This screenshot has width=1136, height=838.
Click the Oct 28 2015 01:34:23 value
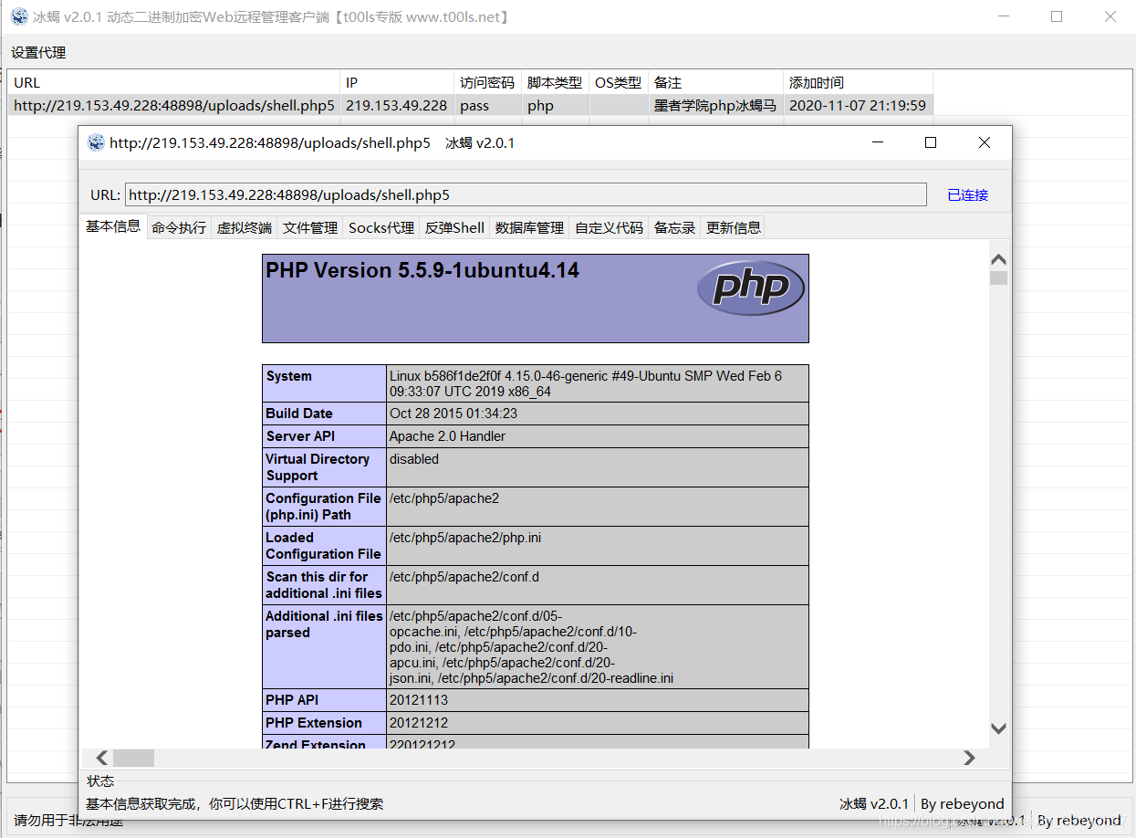pos(453,414)
